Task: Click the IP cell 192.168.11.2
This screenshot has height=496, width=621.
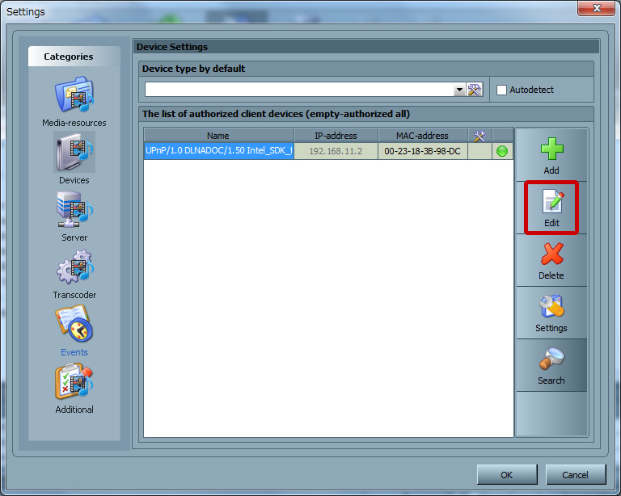Action: click(336, 151)
